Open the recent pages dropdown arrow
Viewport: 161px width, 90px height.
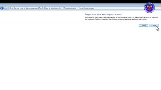coord(8,8)
